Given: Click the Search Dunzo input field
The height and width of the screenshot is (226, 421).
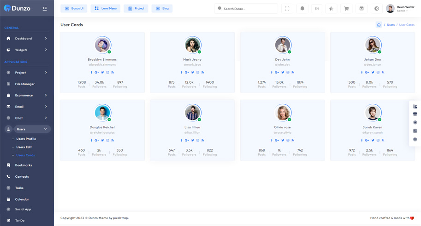Looking at the screenshot, I should coord(248,9).
